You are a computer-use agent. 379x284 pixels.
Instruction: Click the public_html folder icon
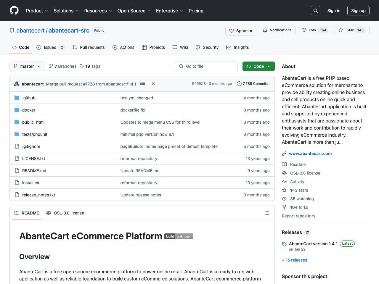tap(17, 122)
